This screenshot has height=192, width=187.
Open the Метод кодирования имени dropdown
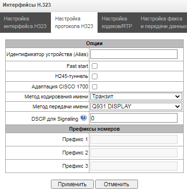136,96
